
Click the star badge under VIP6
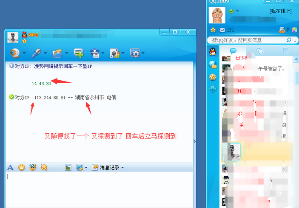pos(24,41)
